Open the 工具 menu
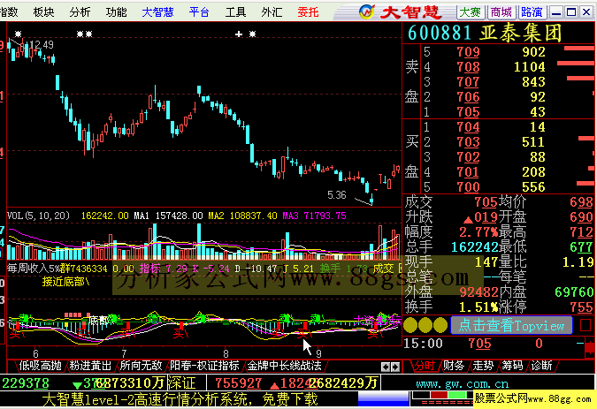 coord(235,12)
